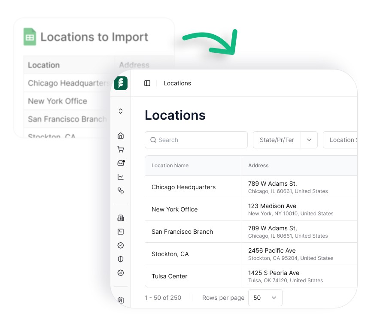Click the Location column header in spreadsheet
The height and width of the screenshot is (326, 371).
point(44,65)
